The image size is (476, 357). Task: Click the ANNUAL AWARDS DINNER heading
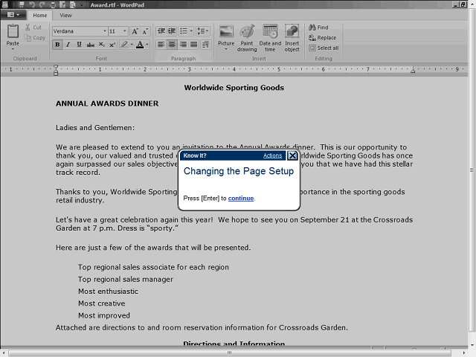coord(107,103)
